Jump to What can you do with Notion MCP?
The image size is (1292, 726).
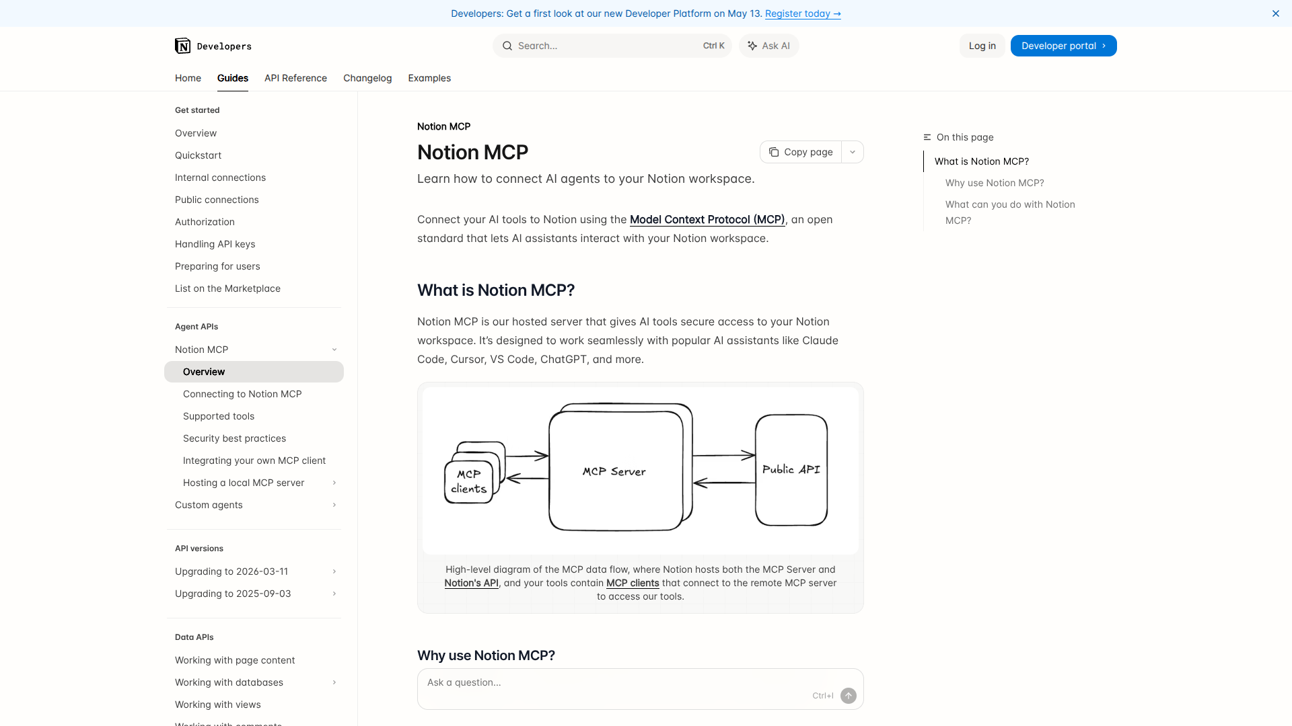coord(1010,212)
